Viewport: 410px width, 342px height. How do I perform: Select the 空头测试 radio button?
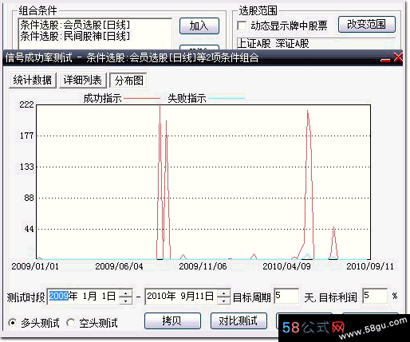pyautogui.click(x=70, y=323)
